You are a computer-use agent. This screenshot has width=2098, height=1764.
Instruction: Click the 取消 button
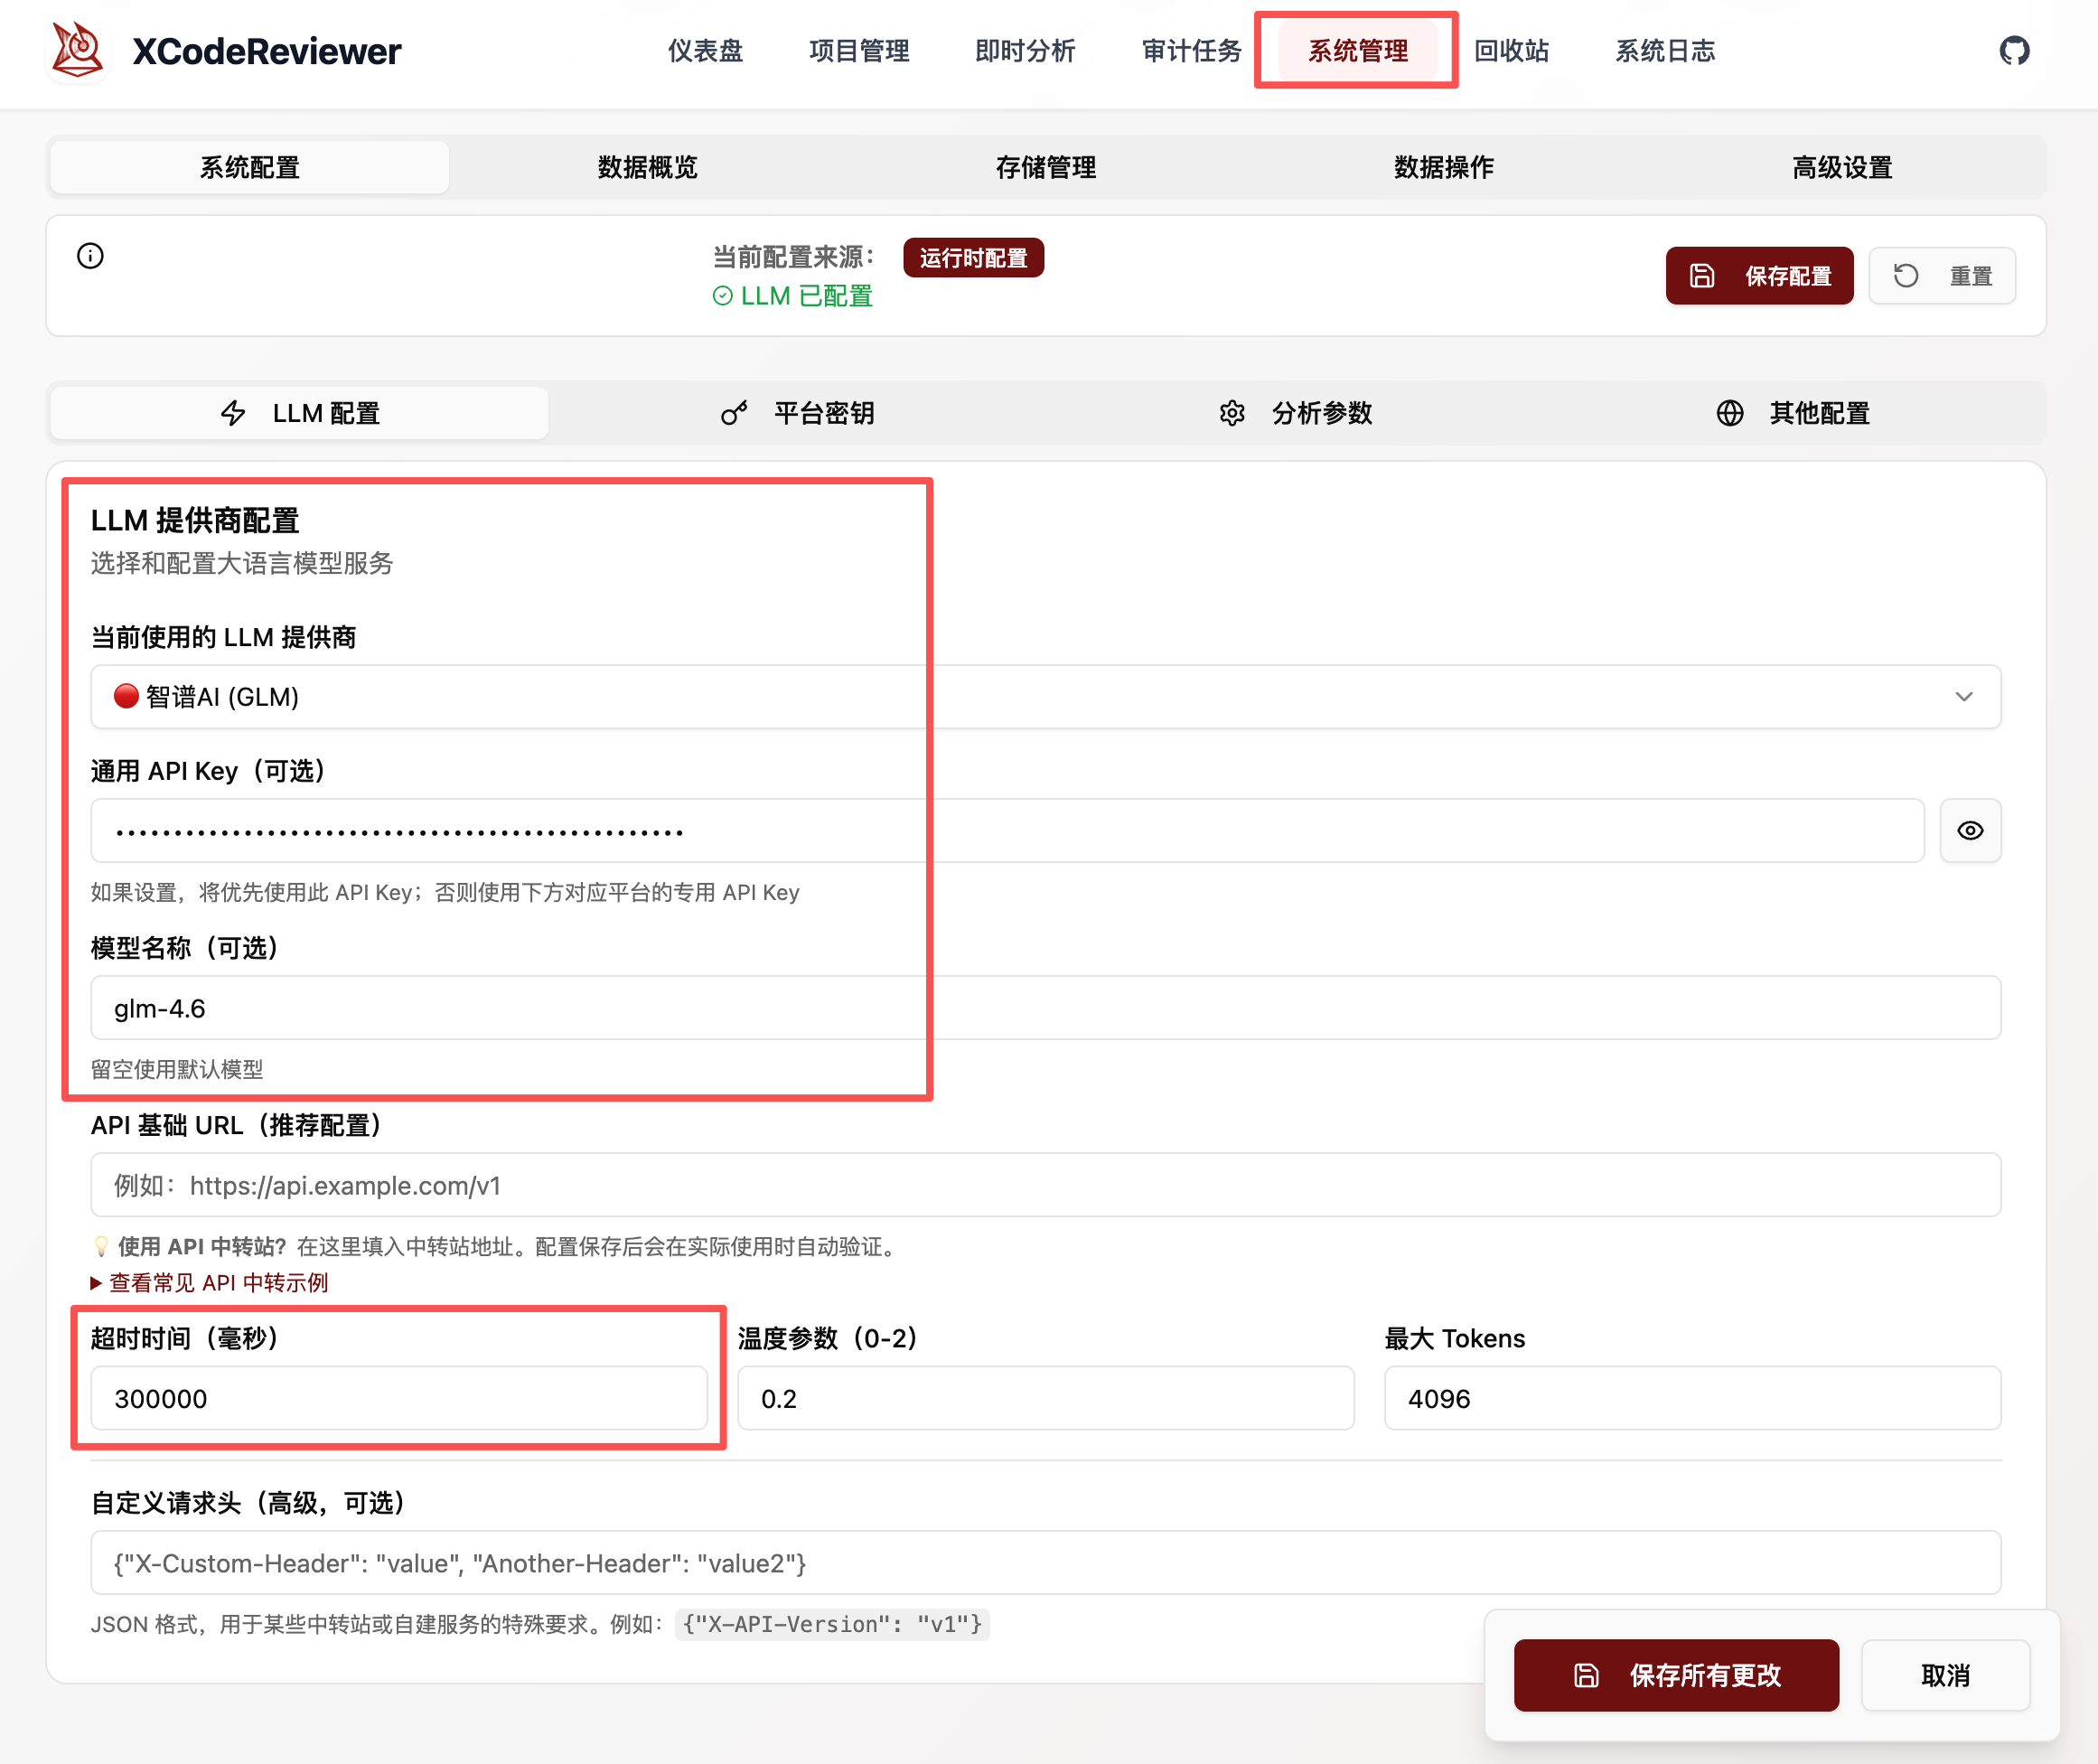click(1945, 1675)
